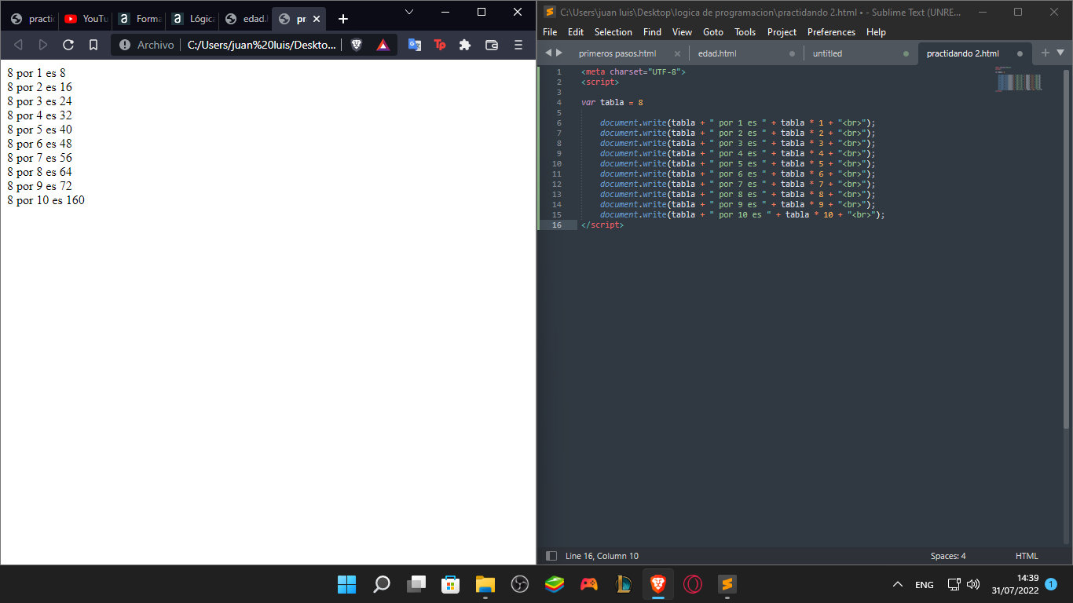Switch to the YouTube browser tab
Image resolution: width=1073 pixels, height=603 pixels.
(x=85, y=19)
